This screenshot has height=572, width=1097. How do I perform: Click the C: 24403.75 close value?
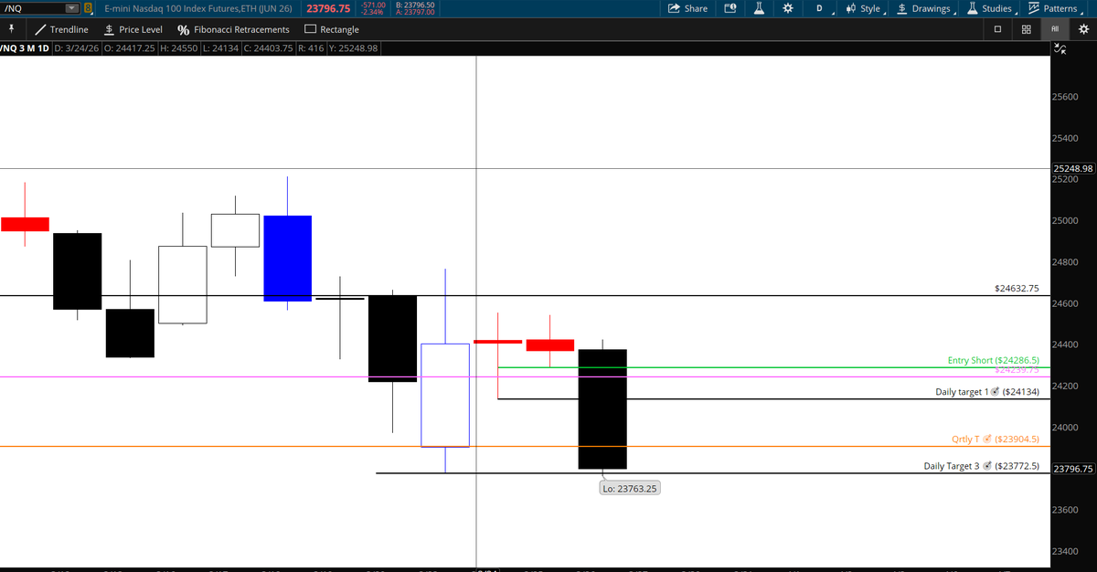pyautogui.click(x=268, y=48)
